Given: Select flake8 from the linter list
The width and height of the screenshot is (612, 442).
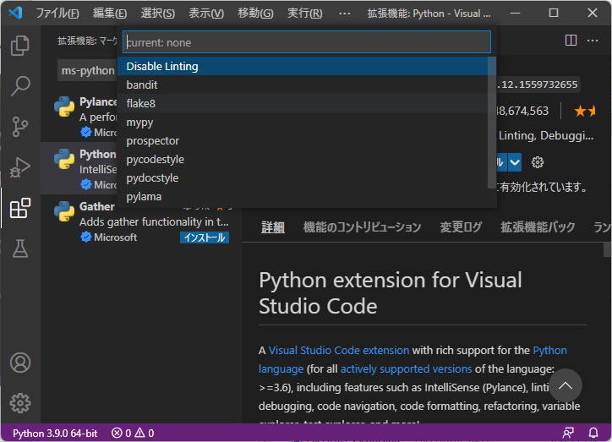Looking at the screenshot, I should 141,103.
